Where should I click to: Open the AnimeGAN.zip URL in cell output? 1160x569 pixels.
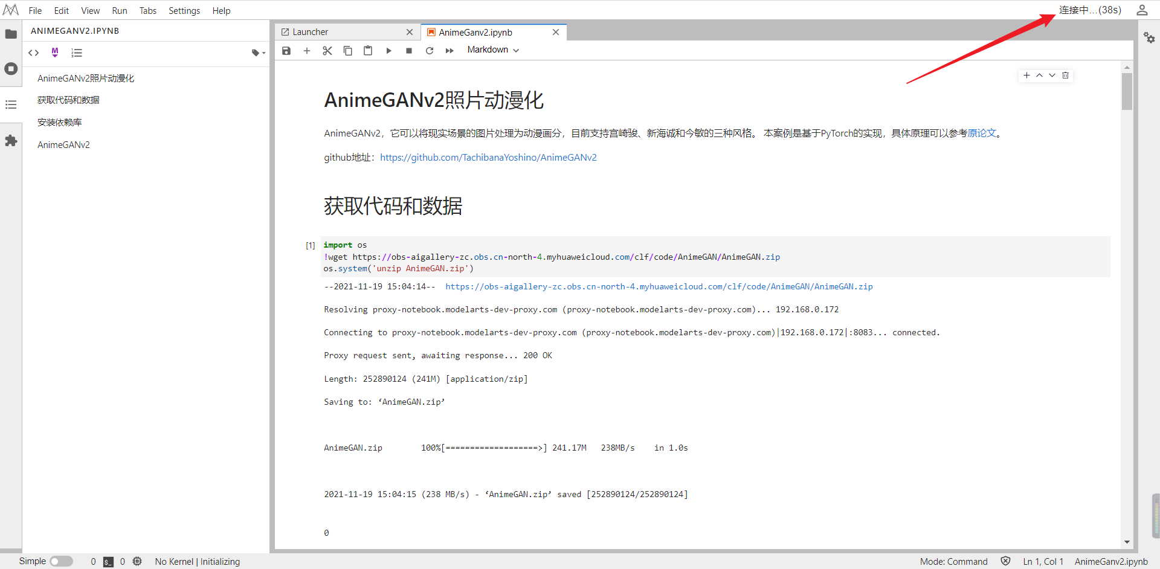pos(659,287)
